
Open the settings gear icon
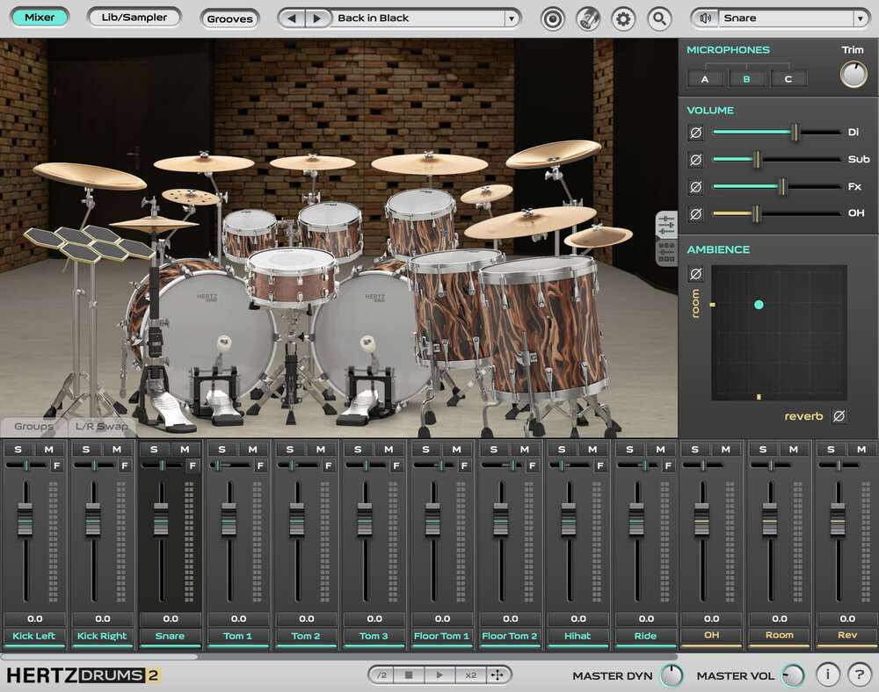click(623, 18)
